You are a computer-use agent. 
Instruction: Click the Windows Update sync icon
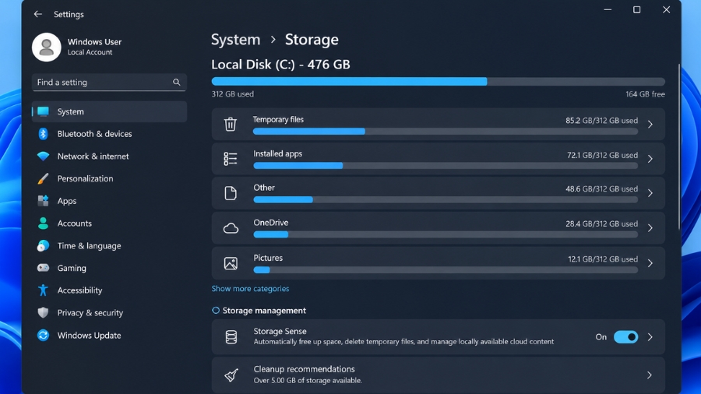point(43,335)
